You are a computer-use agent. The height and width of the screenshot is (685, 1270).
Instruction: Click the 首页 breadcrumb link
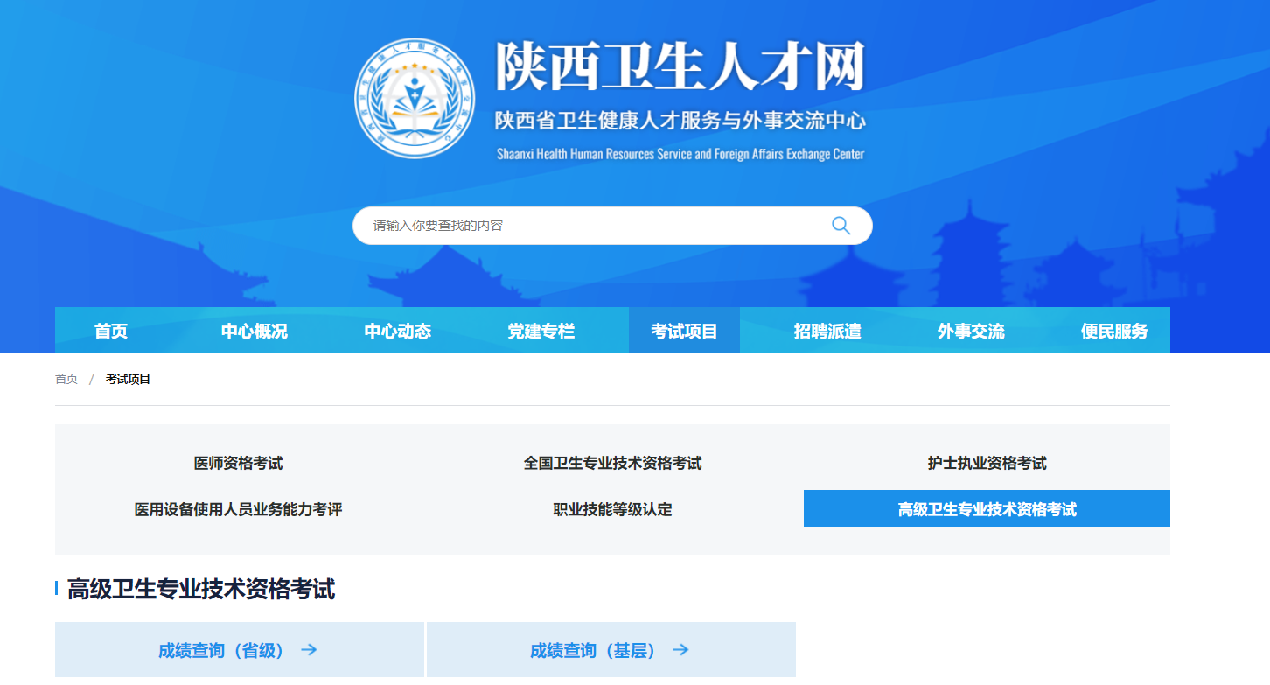coord(66,379)
